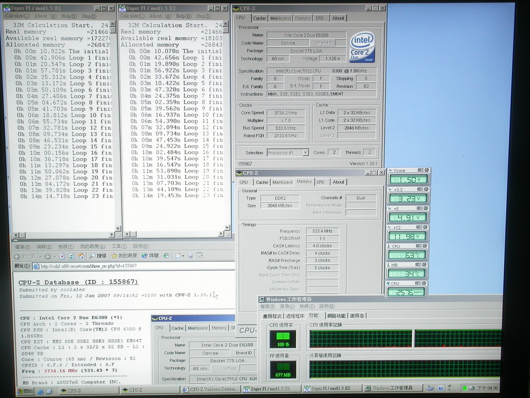530x398 pixels.
Task: Open Task Manager Options (選項) menu
Action: 287,306
